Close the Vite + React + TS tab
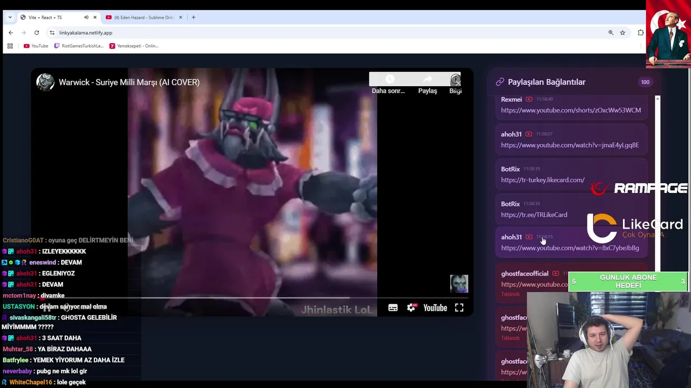Screen dimensions: 691x388 coord(95,17)
